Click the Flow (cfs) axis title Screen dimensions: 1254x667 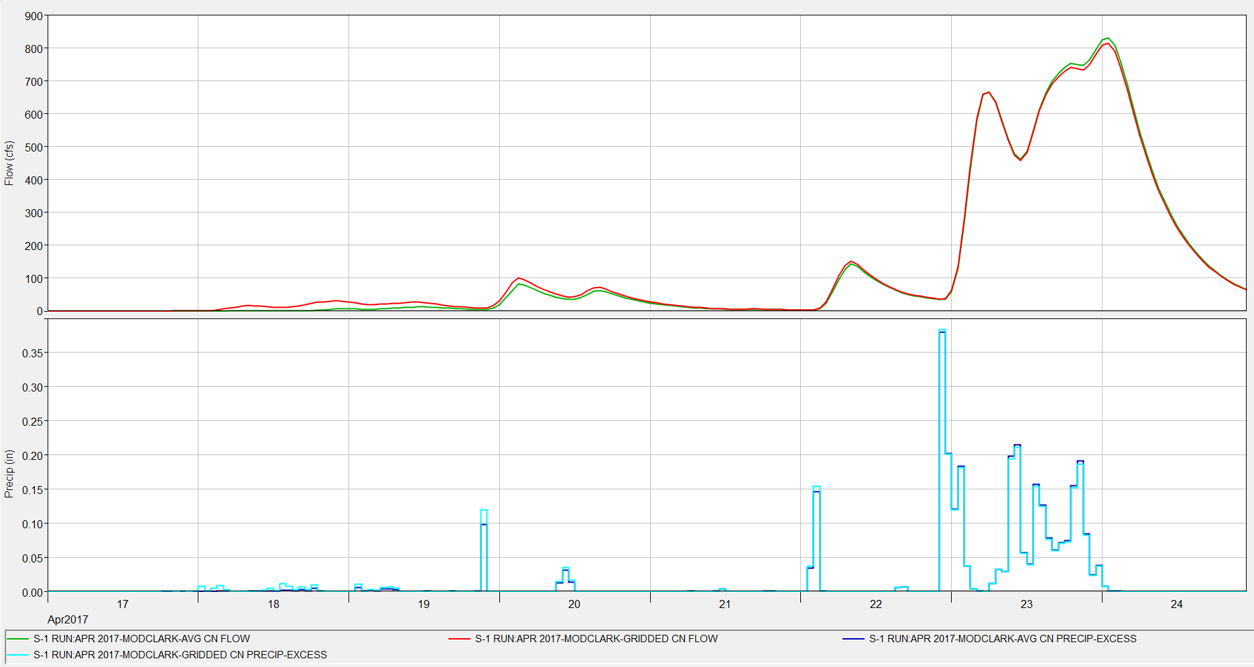click(9, 163)
